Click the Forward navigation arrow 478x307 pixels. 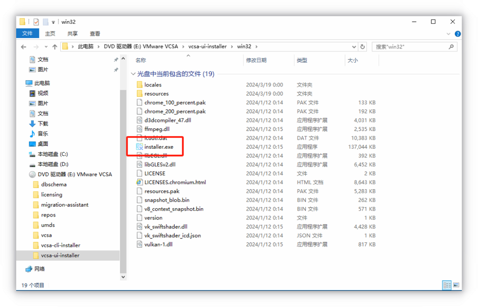click(36, 47)
